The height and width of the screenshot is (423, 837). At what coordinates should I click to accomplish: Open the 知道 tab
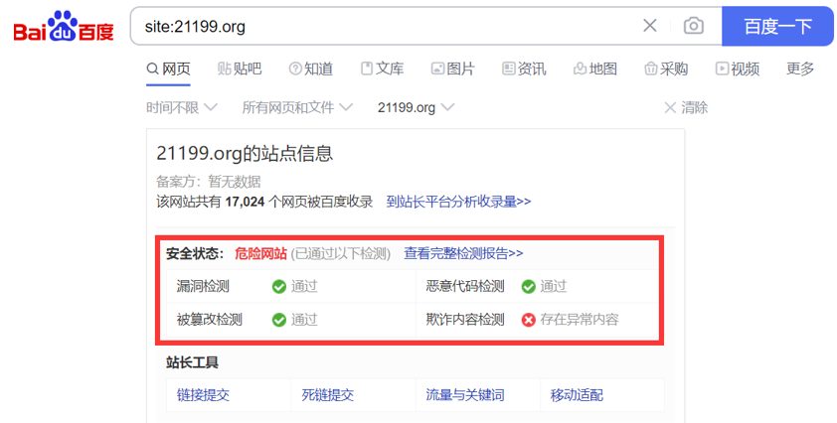tap(311, 69)
